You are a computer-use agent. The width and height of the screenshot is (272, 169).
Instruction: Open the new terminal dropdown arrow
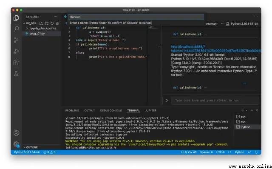click(x=246, y=110)
